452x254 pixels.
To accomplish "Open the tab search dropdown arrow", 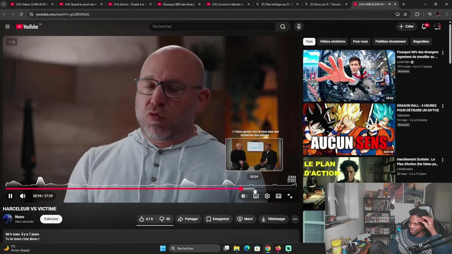I will pyautogui.click(x=4, y=4).
